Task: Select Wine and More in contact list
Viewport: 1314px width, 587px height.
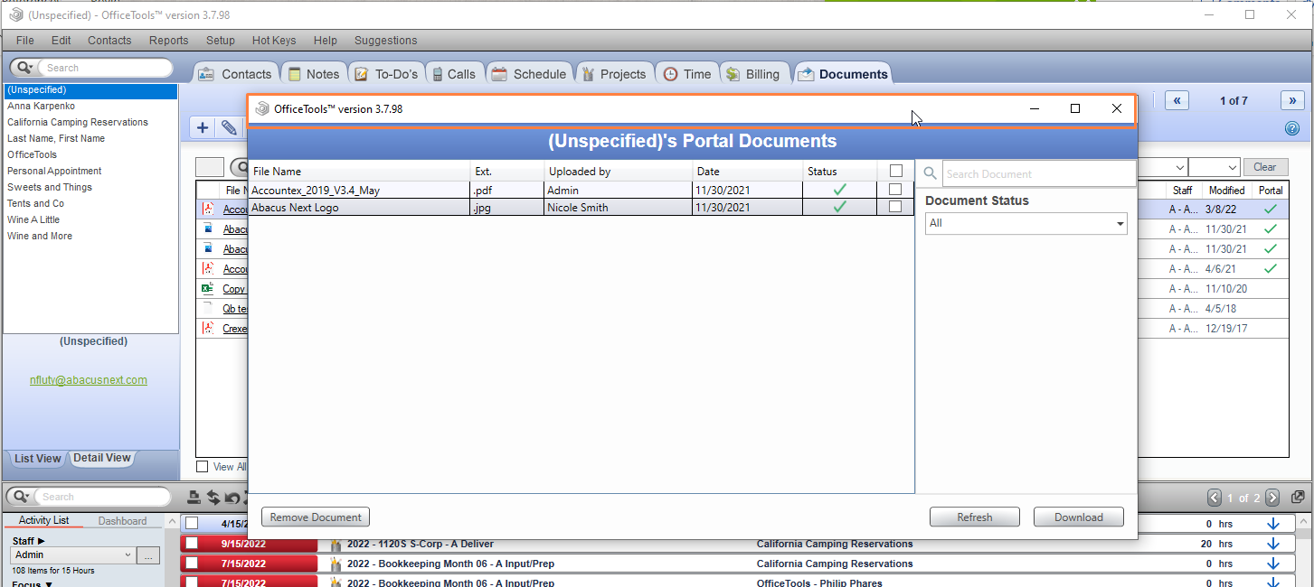Action: [x=40, y=236]
